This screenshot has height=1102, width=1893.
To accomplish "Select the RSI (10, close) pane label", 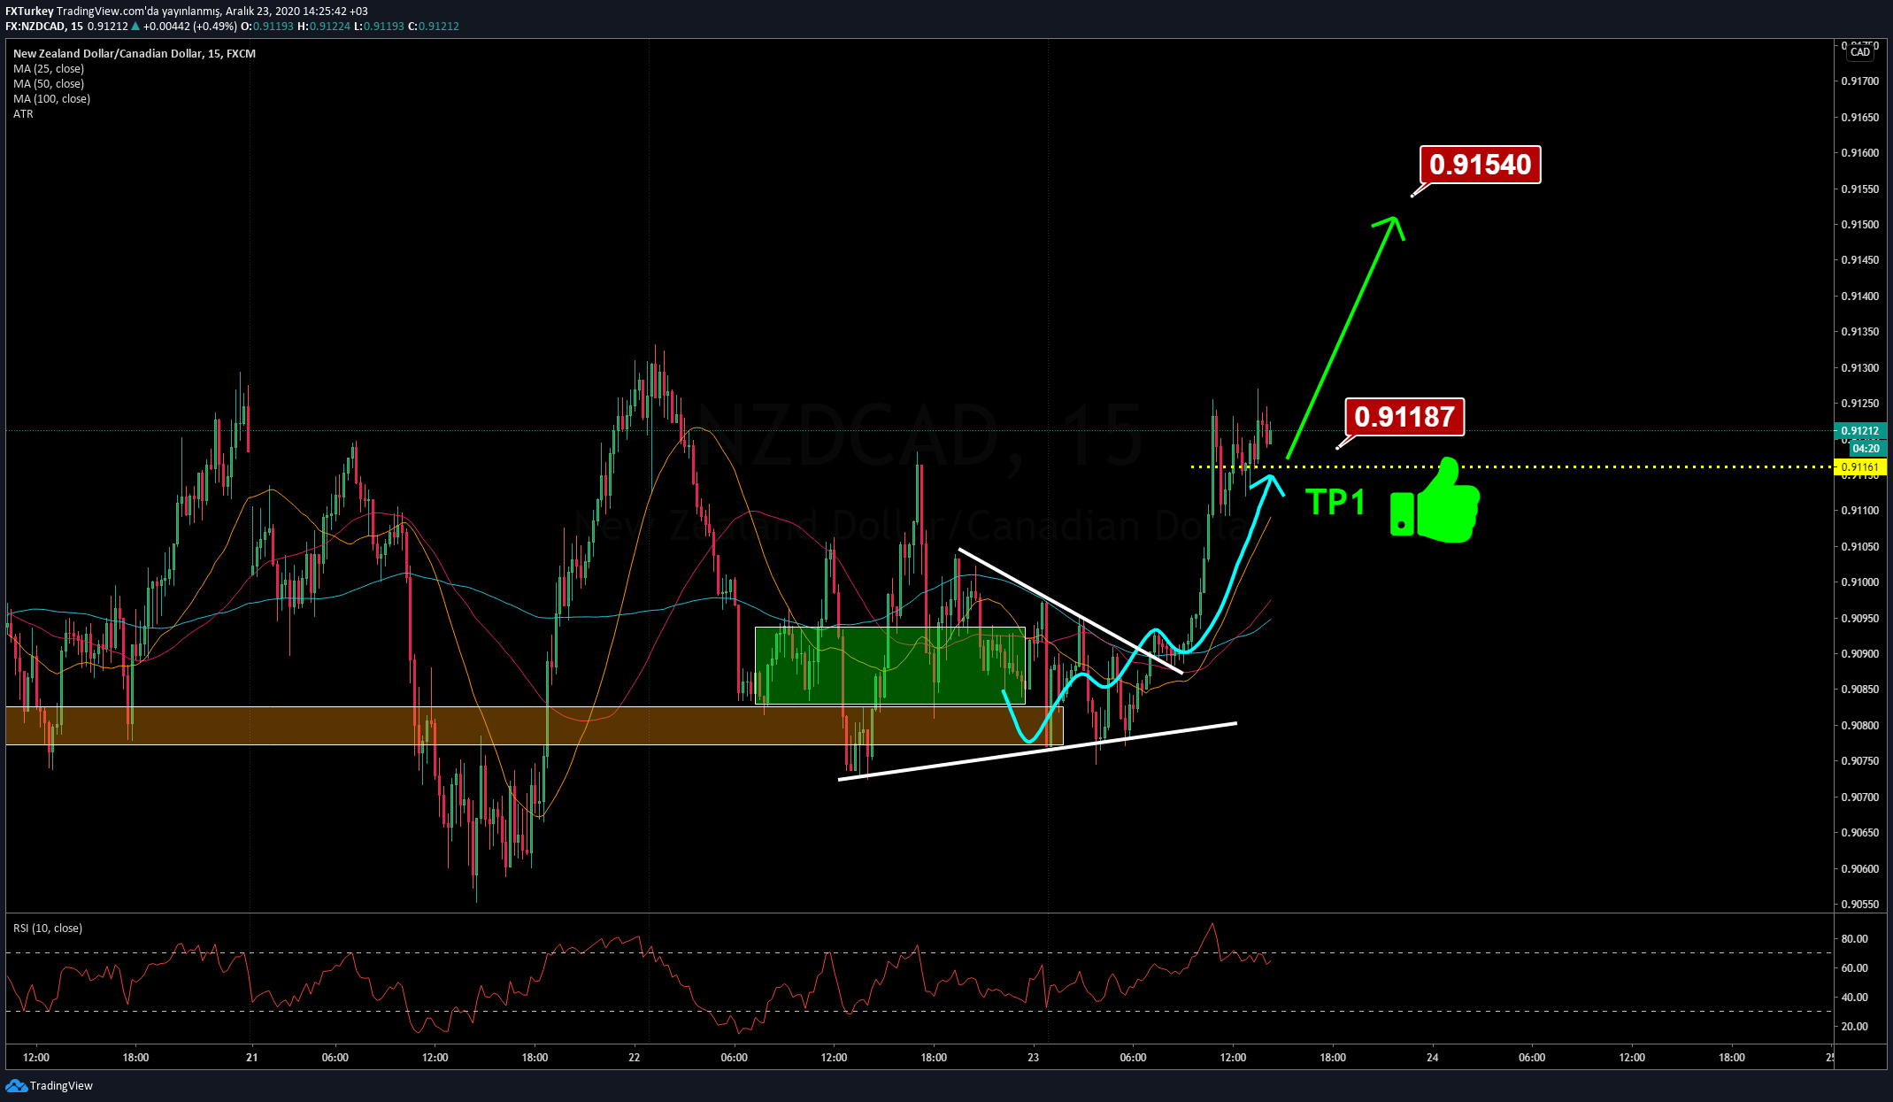I will tap(48, 929).
